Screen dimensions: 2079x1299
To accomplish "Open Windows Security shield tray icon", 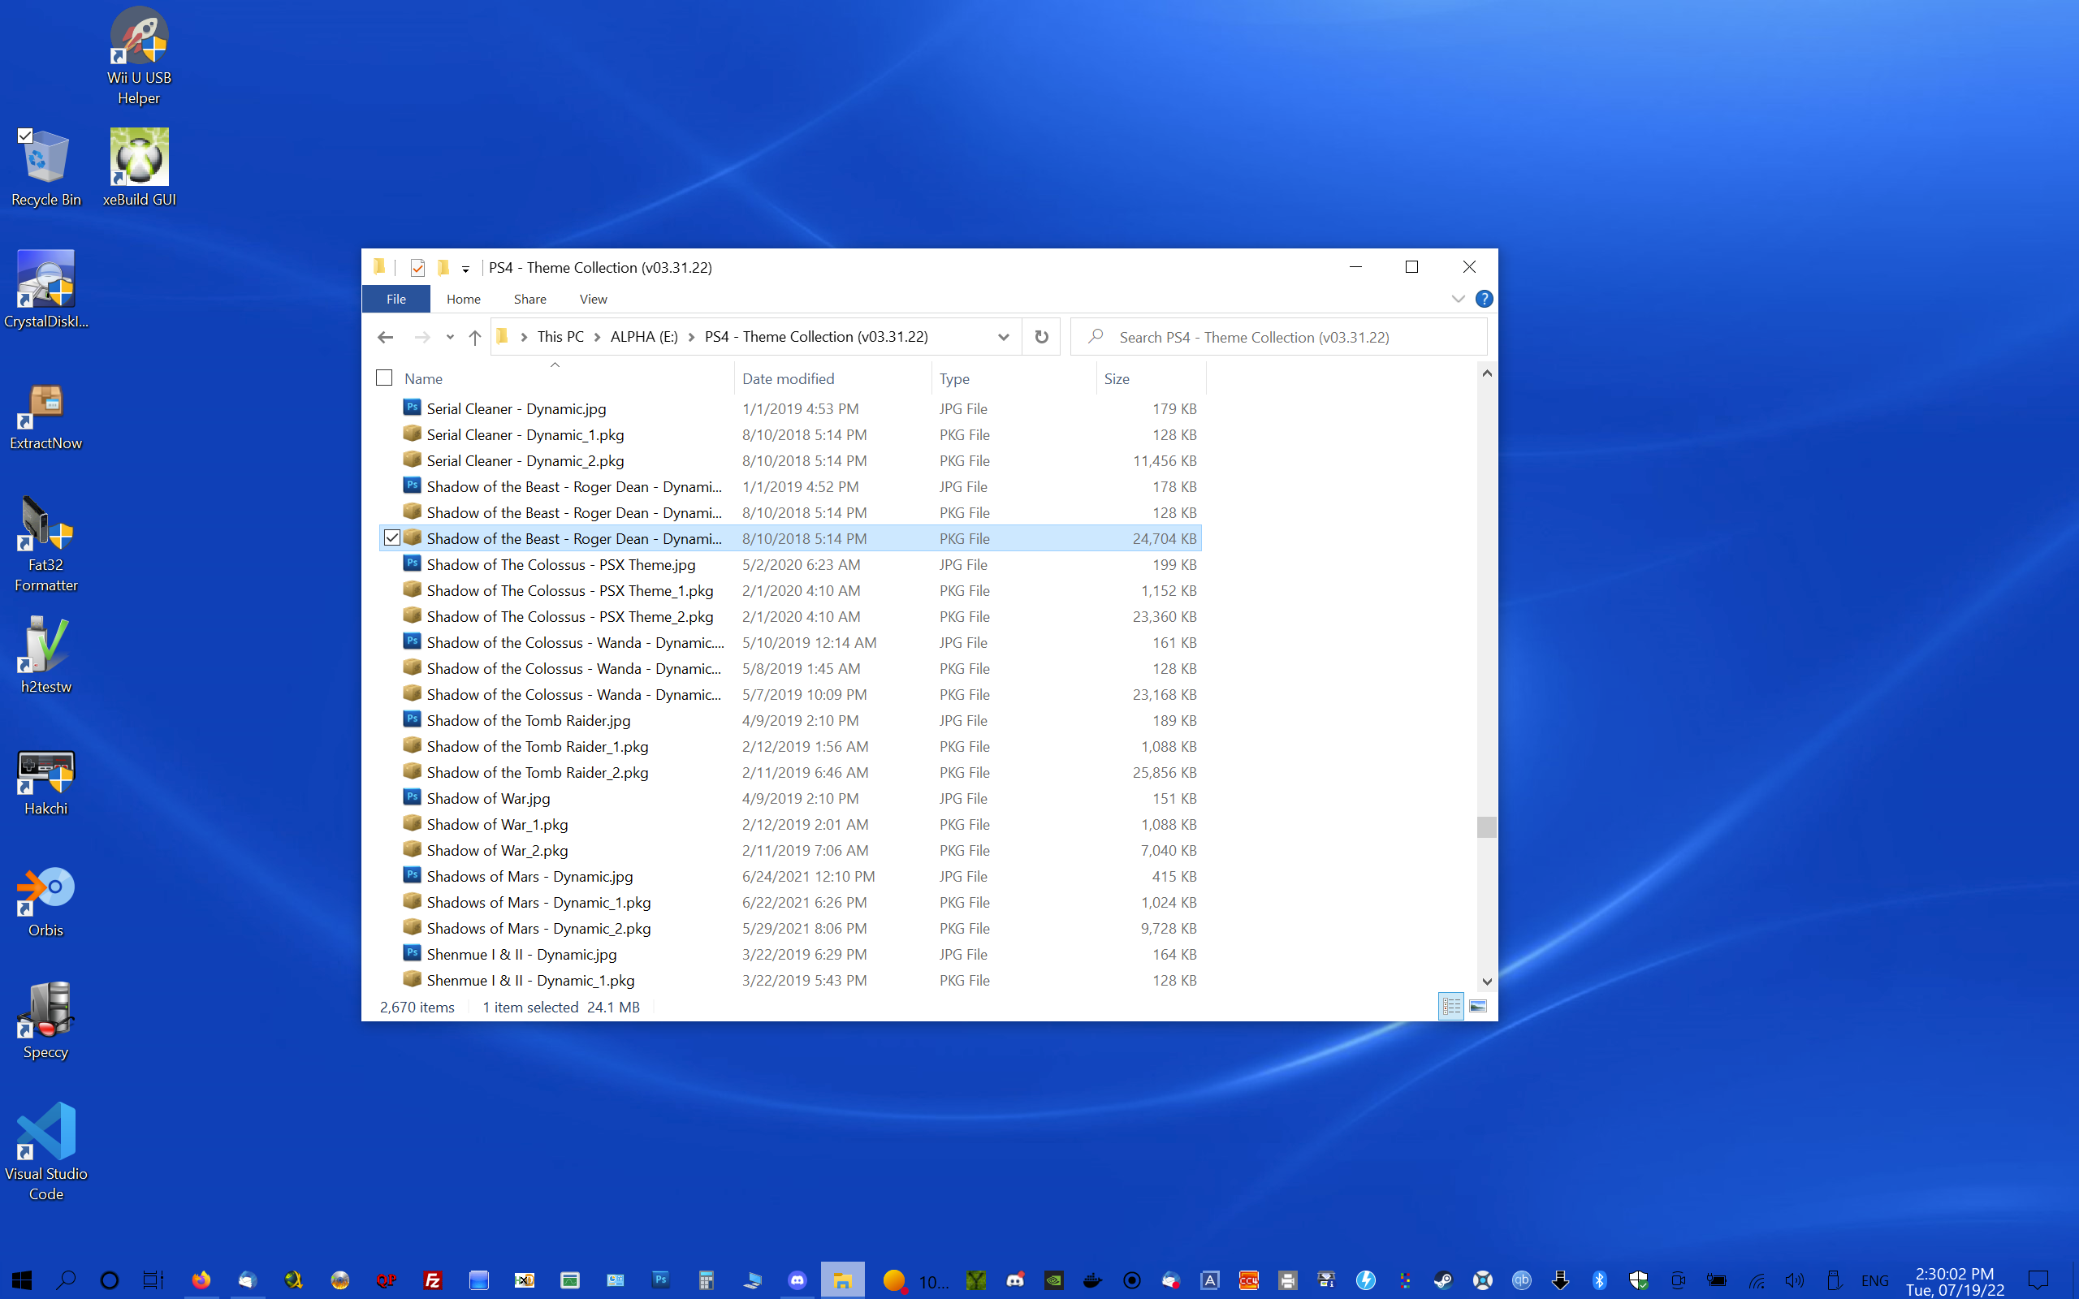I will pyautogui.click(x=1638, y=1280).
